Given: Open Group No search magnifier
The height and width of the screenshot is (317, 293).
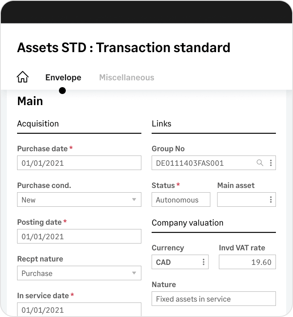Looking at the screenshot, I should pos(260,163).
